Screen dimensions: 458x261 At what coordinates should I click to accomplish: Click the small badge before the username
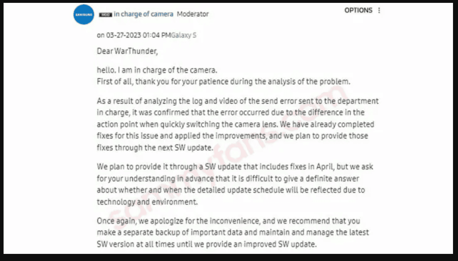tap(105, 15)
